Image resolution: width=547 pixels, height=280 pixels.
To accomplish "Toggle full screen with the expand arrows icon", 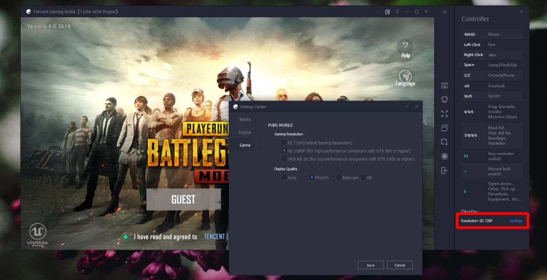I will [444, 114].
